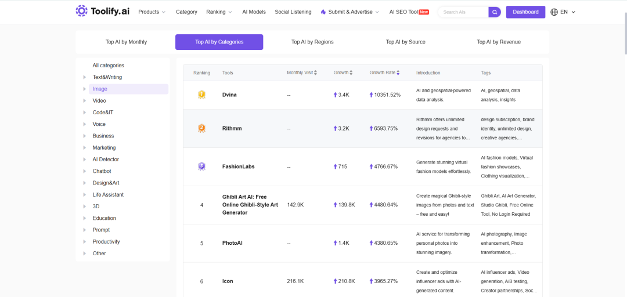Image resolution: width=627 pixels, height=297 pixels.
Task: Expand the Education category arrow
Action: click(x=84, y=218)
